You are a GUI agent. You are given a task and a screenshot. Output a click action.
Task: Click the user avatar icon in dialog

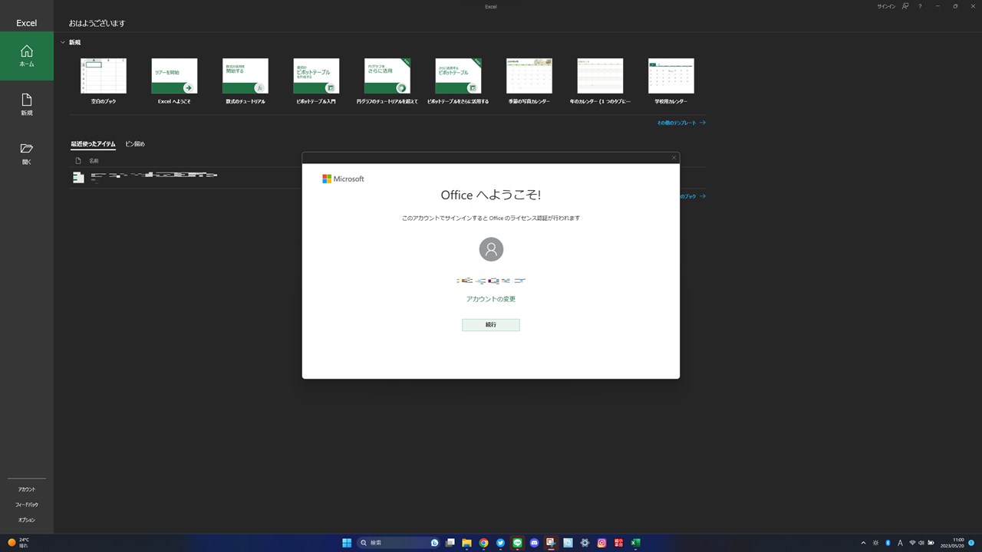[x=491, y=249]
